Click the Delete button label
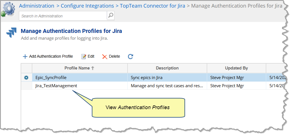 coord(114,56)
